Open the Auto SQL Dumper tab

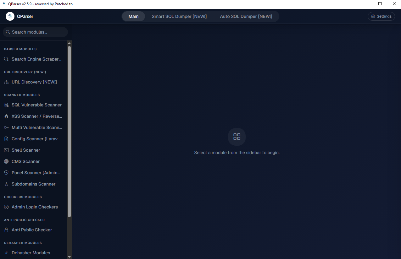[246, 16]
